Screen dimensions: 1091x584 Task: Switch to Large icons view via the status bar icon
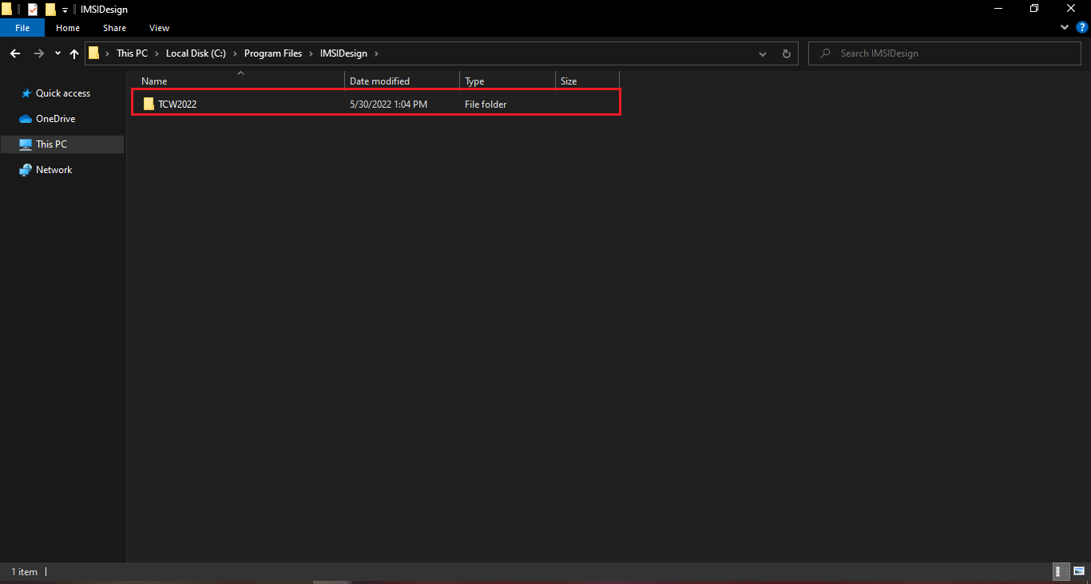point(1078,572)
